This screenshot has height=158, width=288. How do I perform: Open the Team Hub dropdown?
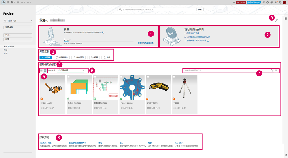coord(18,21)
